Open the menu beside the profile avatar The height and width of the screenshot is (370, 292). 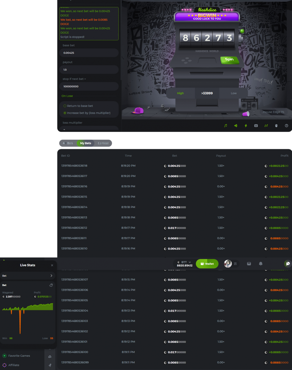[x=235, y=264]
